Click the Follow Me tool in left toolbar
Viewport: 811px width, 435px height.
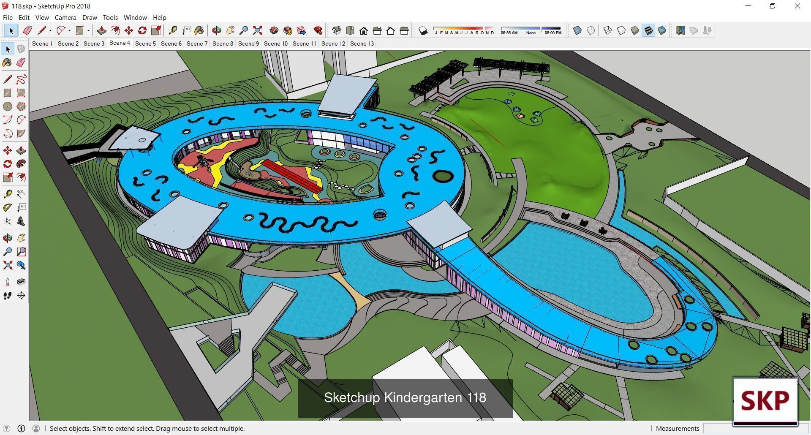(x=21, y=164)
